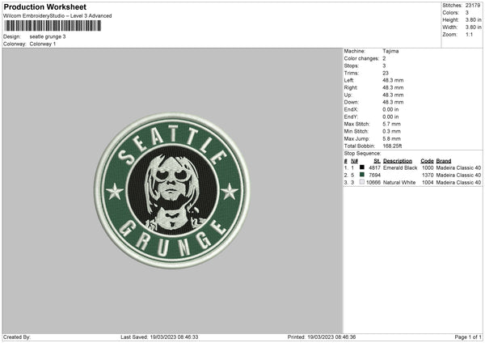Click the stitch count '4817' cell
Screen dimensions: 485x343
click(x=374, y=167)
